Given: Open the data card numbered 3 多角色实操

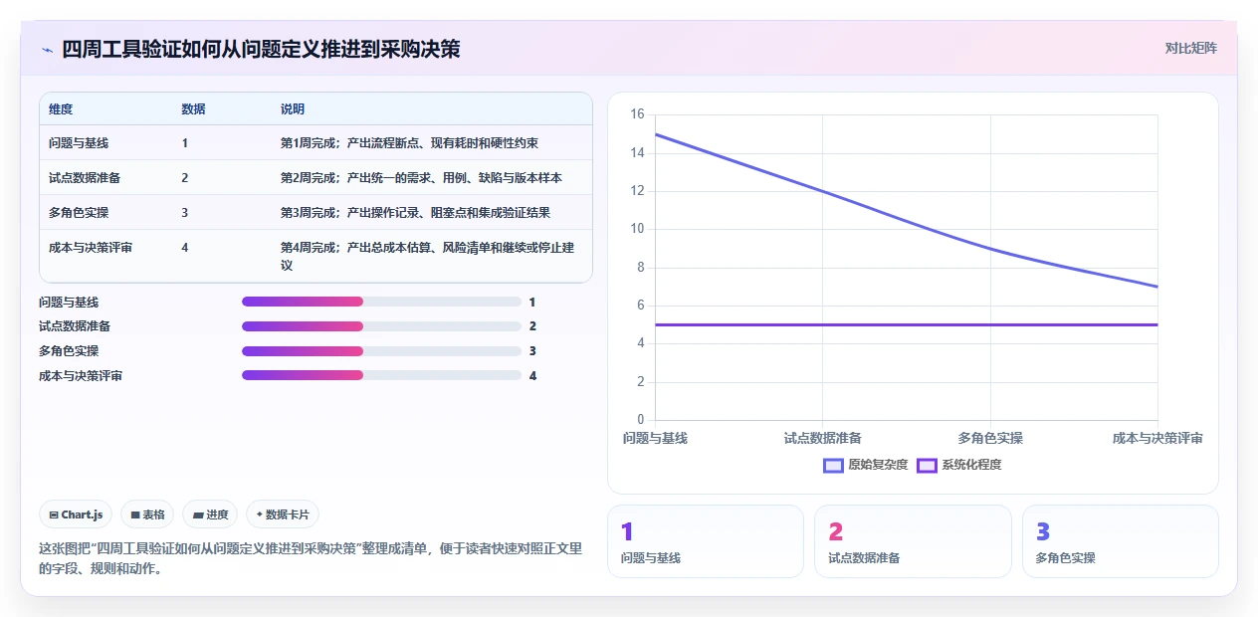Looking at the screenshot, I should (1121, 541).
